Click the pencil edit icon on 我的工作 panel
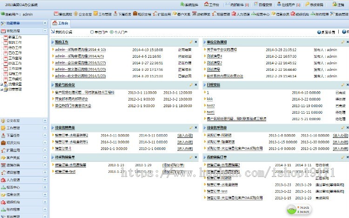The image size is (349, 218). (191, 42)
